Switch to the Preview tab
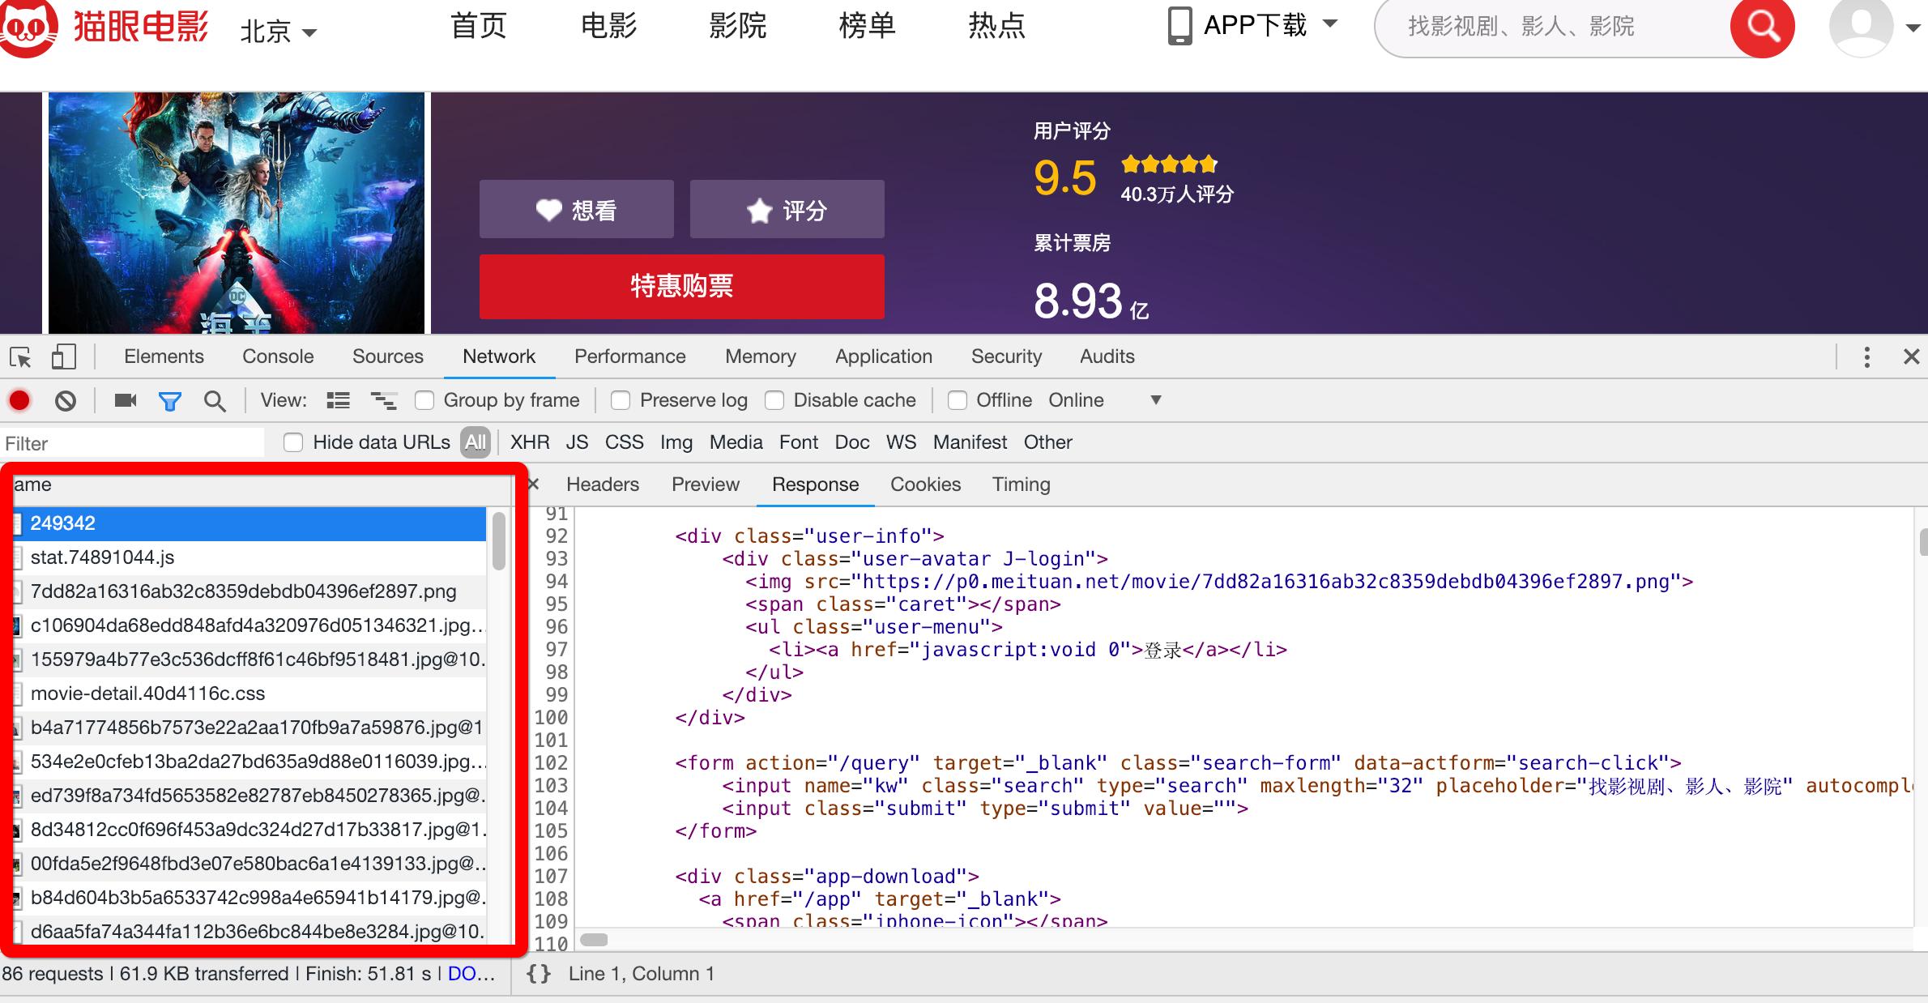 tap(705, 484)
